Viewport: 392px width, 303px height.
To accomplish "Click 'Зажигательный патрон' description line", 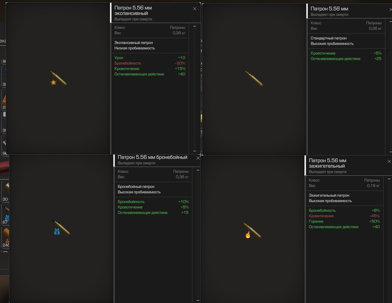I will 329,195.
